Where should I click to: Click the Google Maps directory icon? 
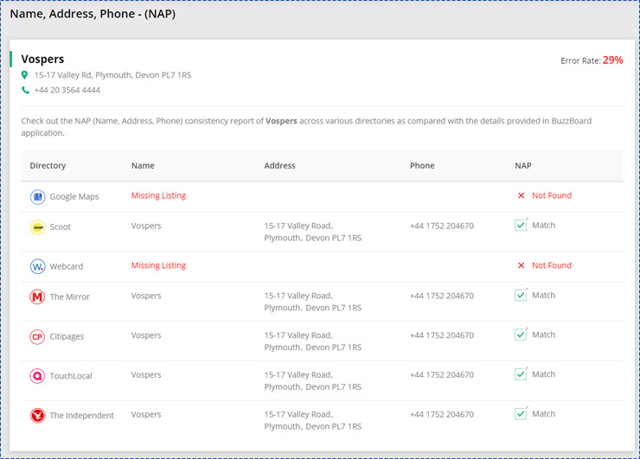point(37,197)
